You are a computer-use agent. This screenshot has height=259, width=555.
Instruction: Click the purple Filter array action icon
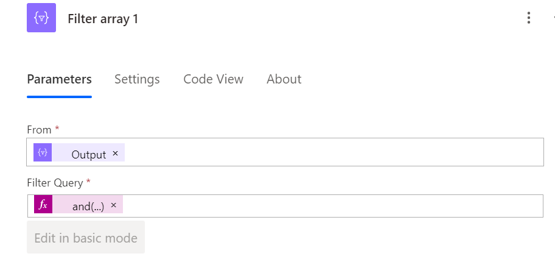41,18
